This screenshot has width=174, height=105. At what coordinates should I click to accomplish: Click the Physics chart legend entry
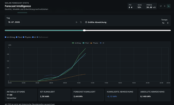click(94, 43)
